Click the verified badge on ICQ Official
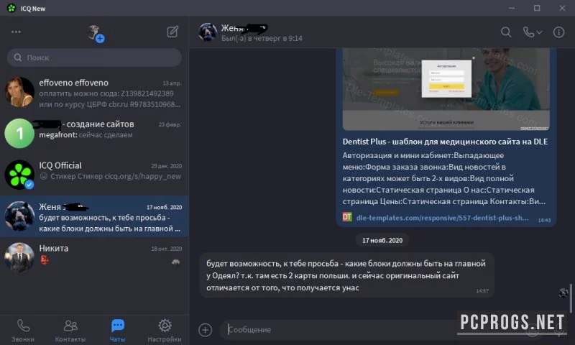This screenshot has width=575, height=345. pos(29,185)
